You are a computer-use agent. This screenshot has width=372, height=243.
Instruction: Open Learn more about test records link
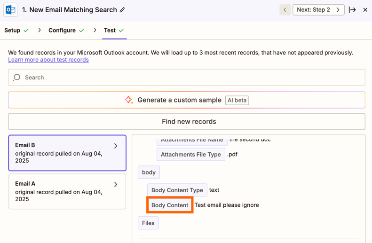[48, 60]
